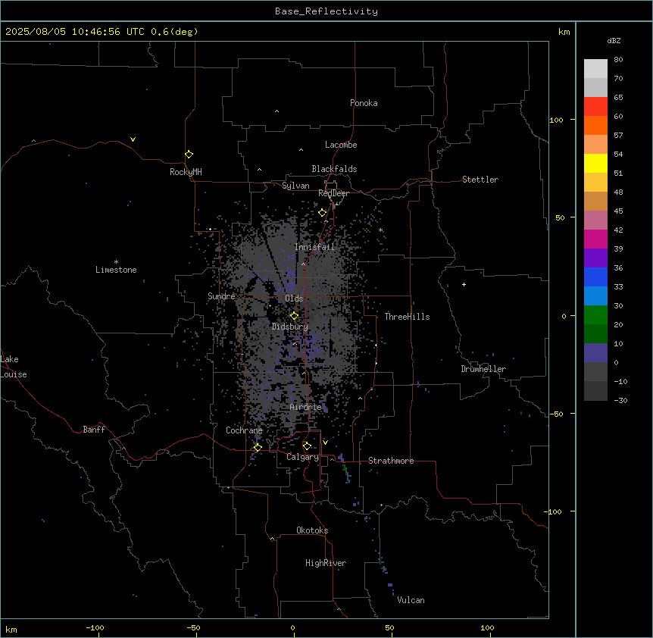Click the HighRiver label
This screenshot has width=653, height=638.
(x=326, y=563)
